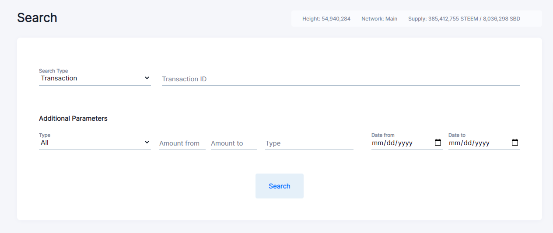Click into the Amount from field
The image size is (553, 233).
click(182, 143)
